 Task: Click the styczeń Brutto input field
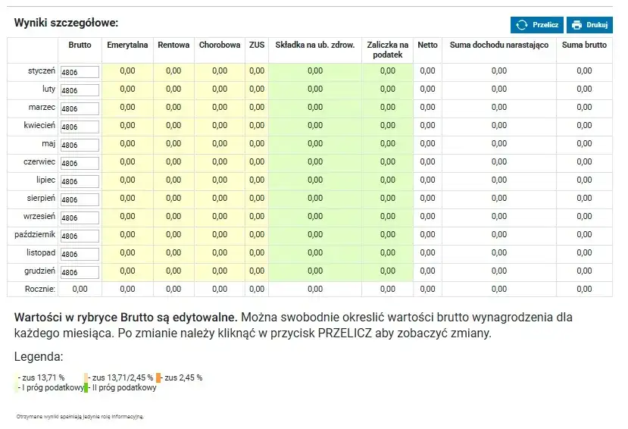(x=80, y=72)
